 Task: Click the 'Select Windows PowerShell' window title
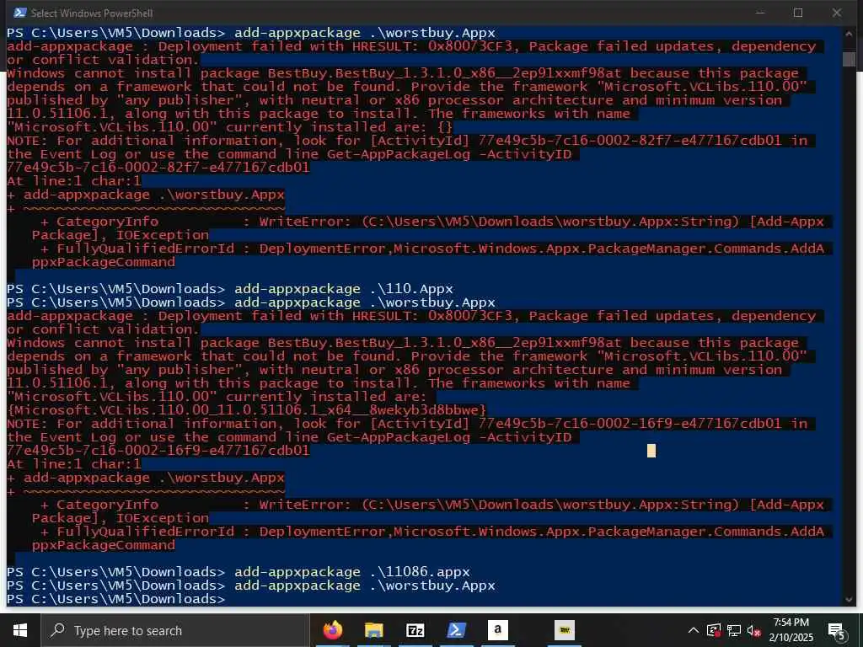point(92,13)
